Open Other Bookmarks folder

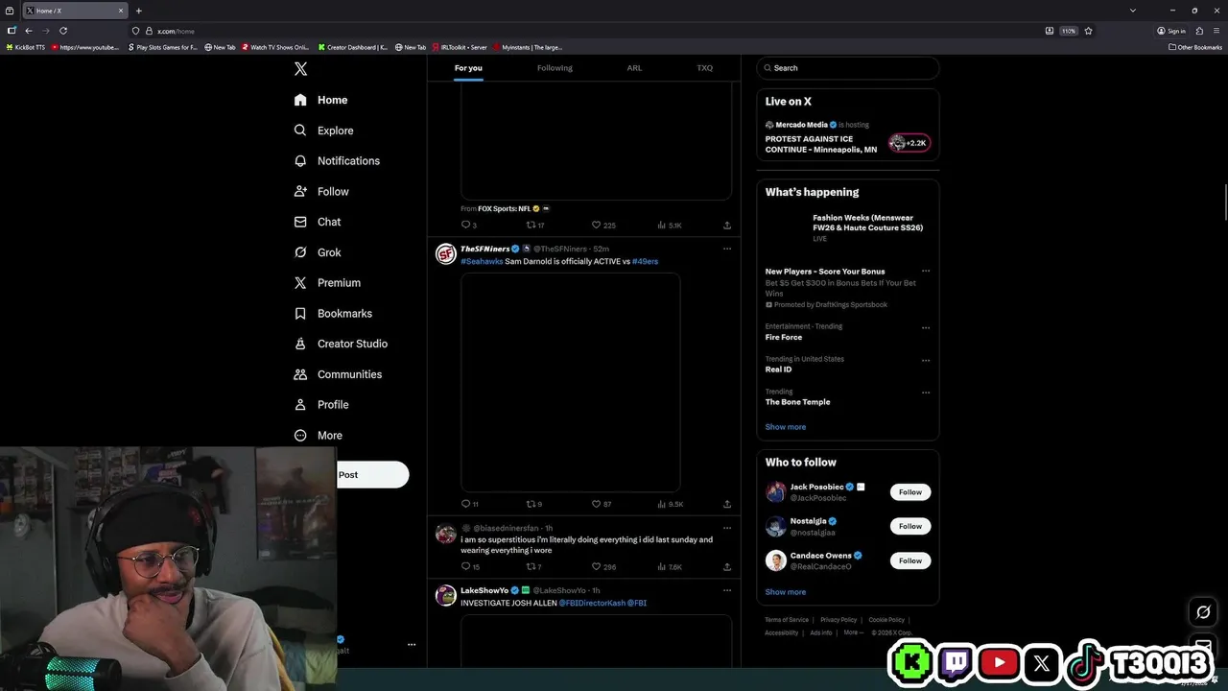coord(1195,47)
